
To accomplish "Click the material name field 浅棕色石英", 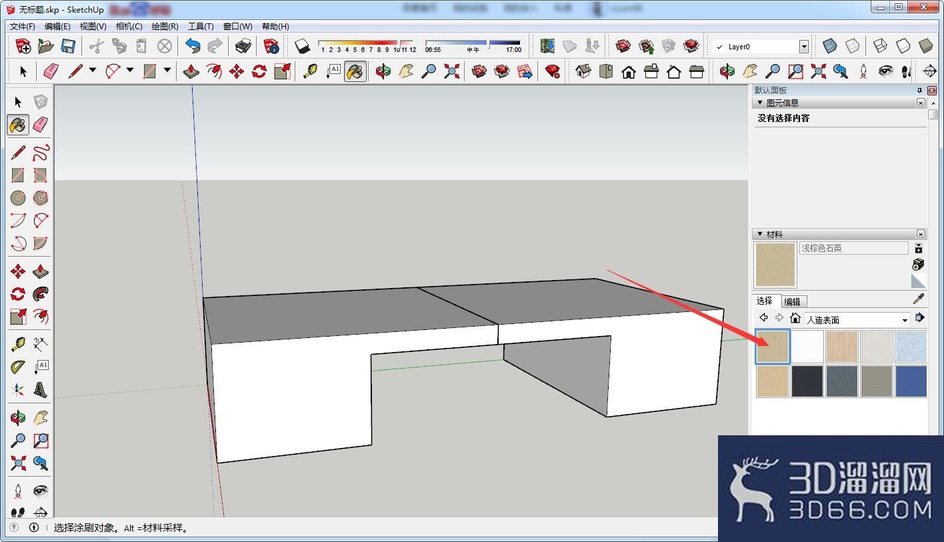I will click(853, 248).
